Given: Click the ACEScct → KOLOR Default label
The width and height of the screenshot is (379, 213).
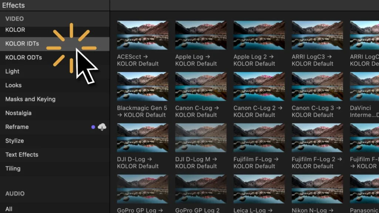Looking at the screenshot, I should (x=138, y=60).
